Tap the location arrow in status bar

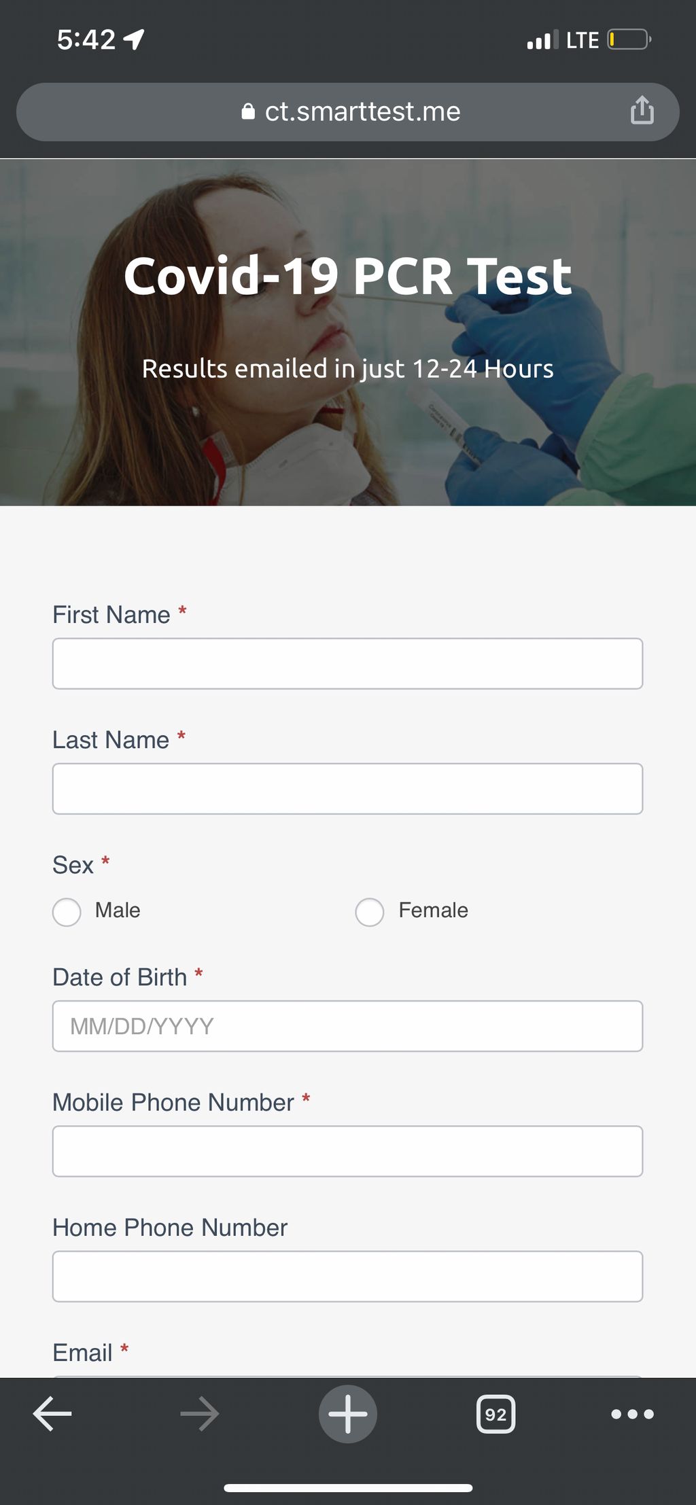[x=134, y=39]
